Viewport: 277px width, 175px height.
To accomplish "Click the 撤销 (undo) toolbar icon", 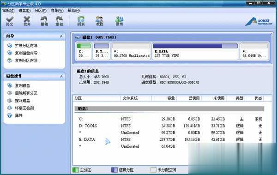I will [44, 21].
